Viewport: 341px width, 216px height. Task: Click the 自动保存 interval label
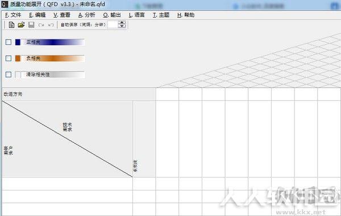pos(83,25)
